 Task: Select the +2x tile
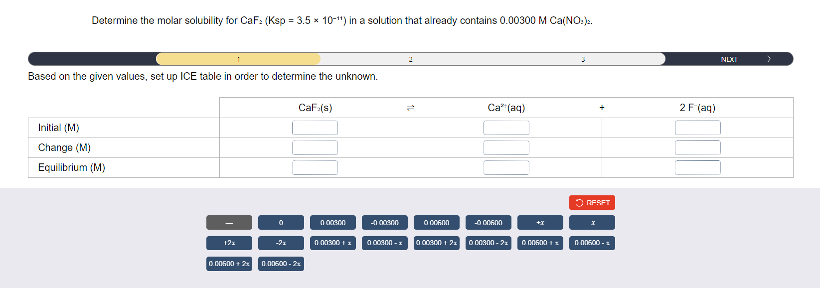[229, 243]
